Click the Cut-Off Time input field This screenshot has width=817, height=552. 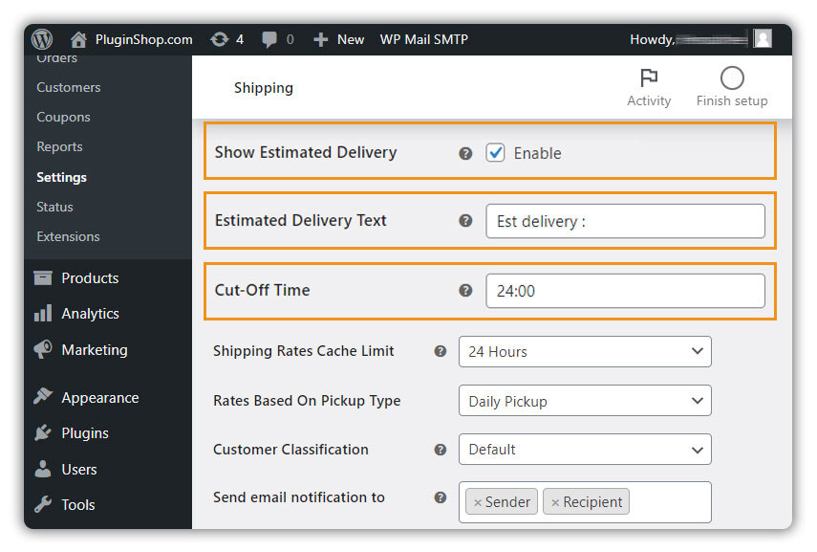[x=625, y=291]
